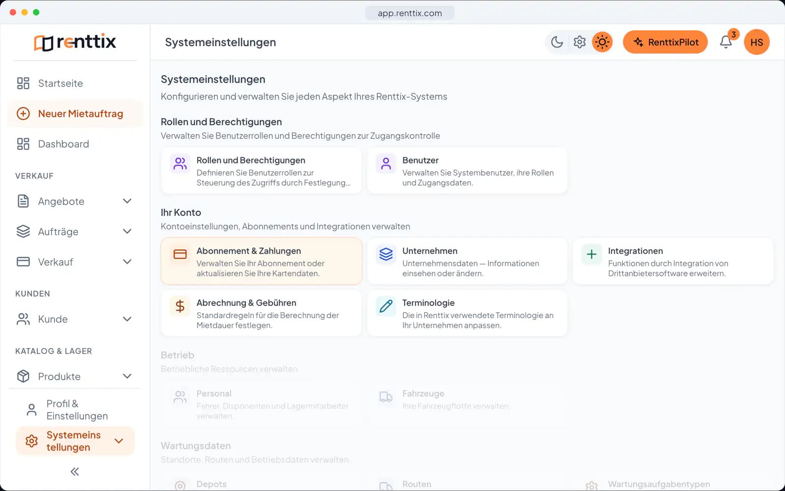Open the Terminologie card
This screenshot has width=785, height=491.
(467, 313)
